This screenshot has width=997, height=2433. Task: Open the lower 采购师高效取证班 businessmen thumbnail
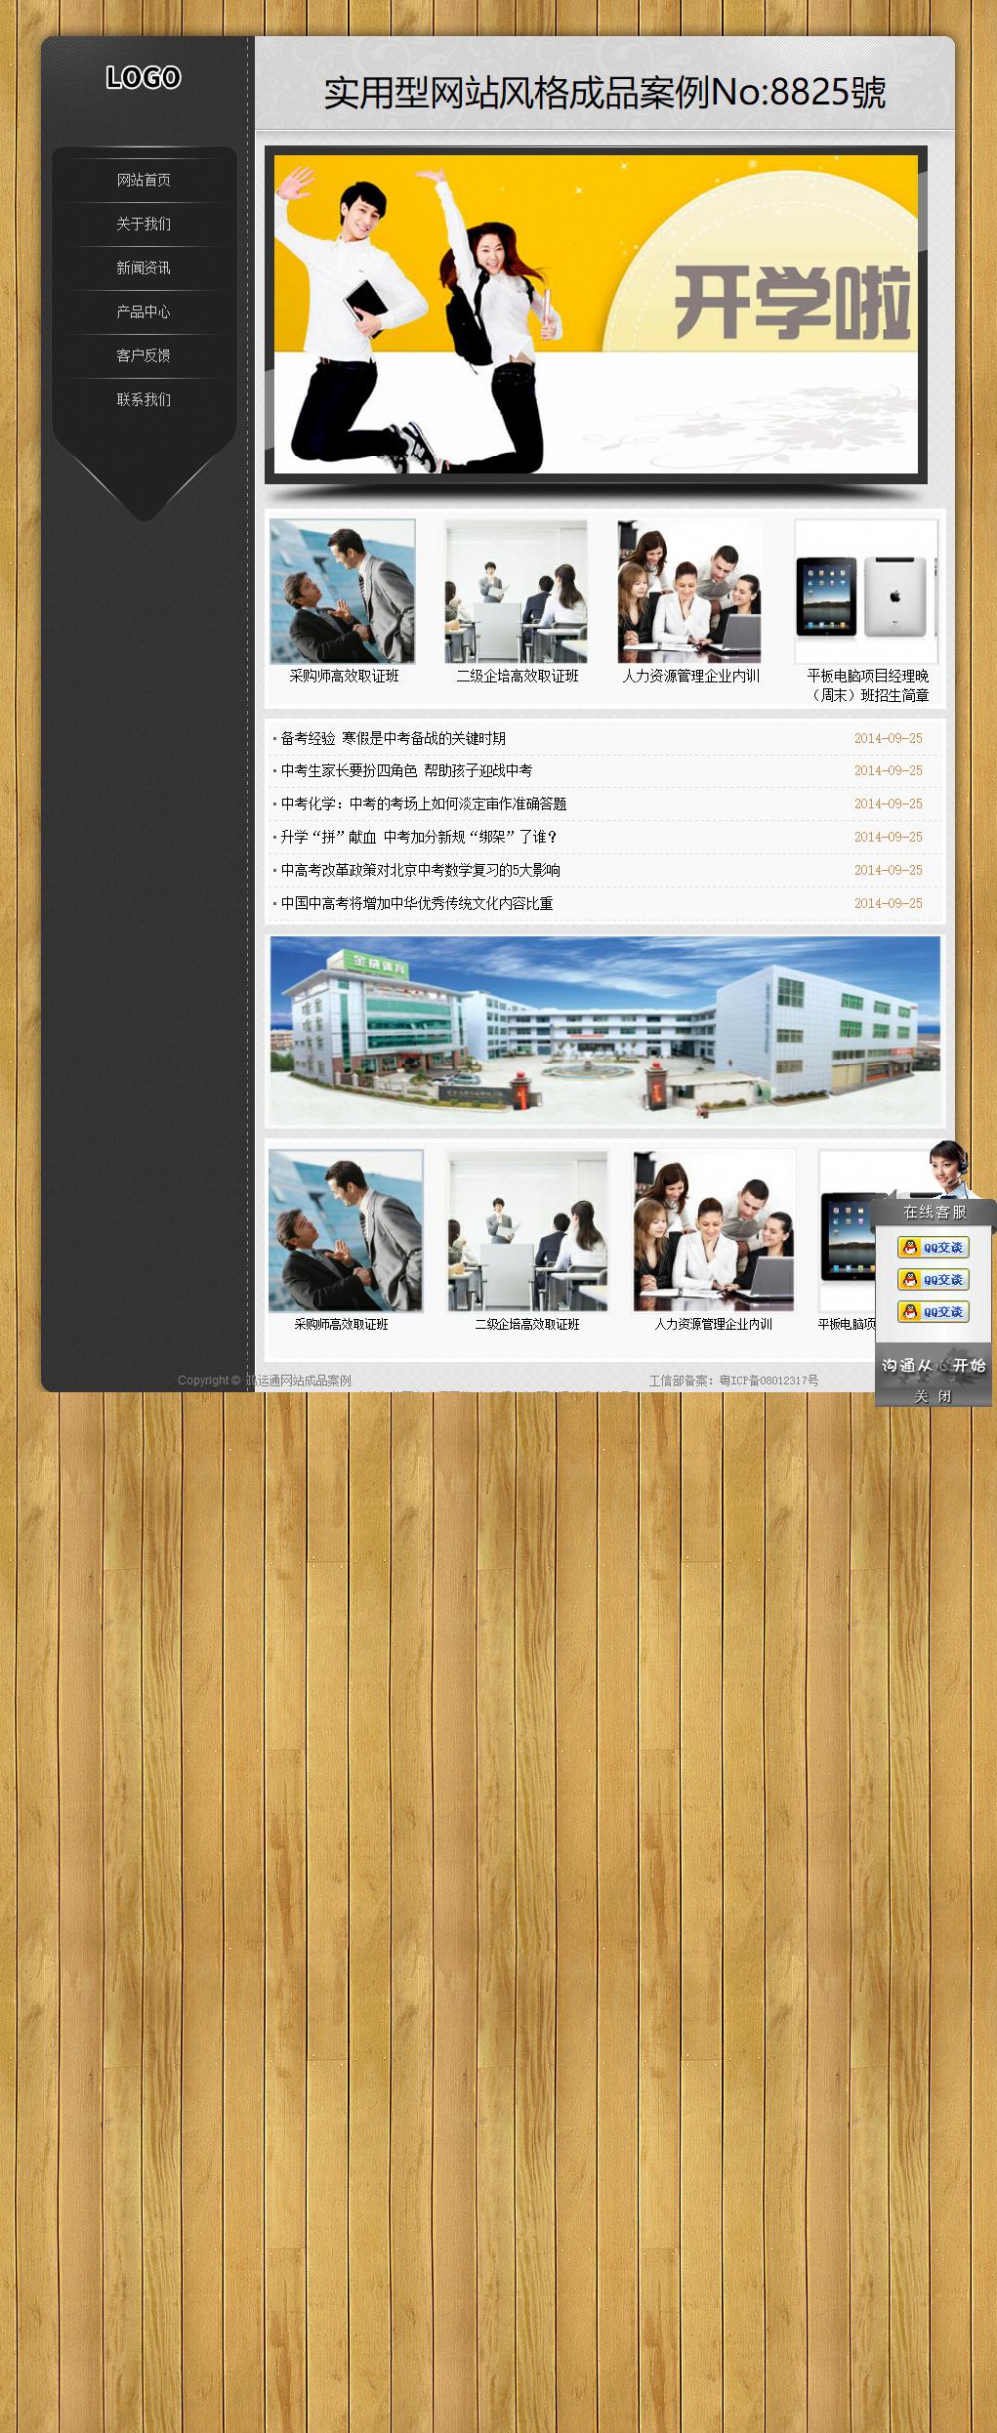click(346, 1231)
